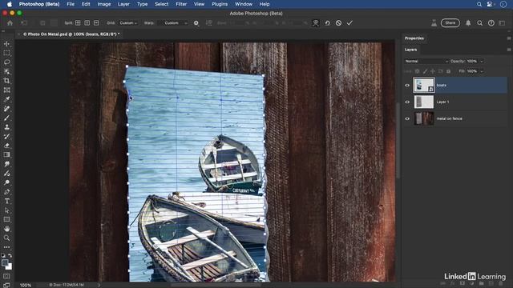Swap foreground and background colors
513x288 pixels.
point(10,256)
